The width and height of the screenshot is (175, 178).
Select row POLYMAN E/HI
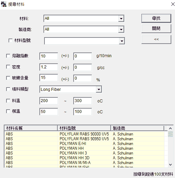coord(84,144)
